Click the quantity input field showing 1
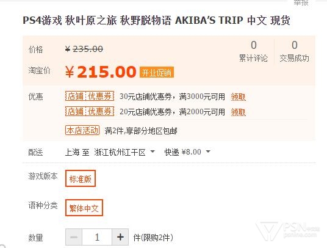The width and height of the screenshot is (327, 248). [97, 237]
